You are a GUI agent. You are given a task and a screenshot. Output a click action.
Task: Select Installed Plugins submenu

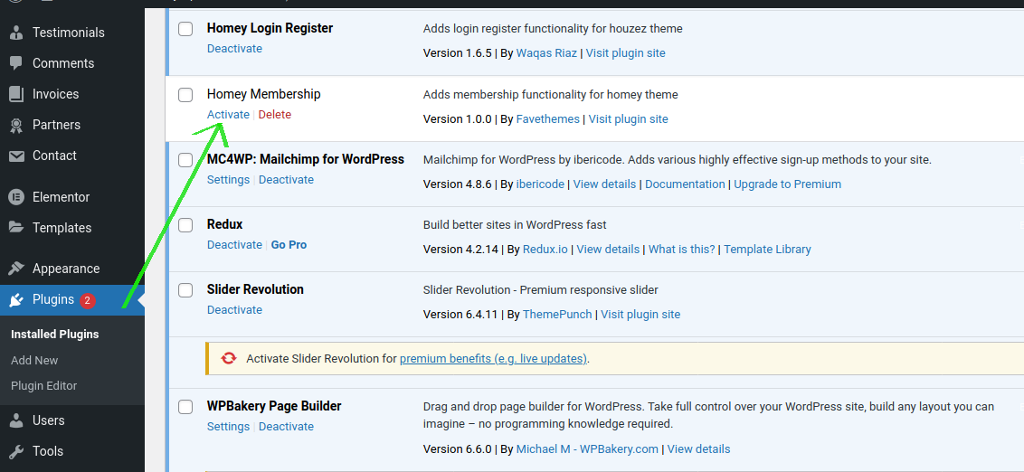coord(55,335)
